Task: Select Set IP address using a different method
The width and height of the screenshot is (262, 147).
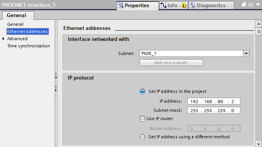Action: (x=142, y=137)
